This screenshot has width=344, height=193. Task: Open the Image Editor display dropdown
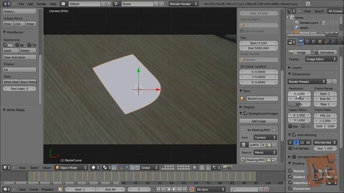click(321, 59)
